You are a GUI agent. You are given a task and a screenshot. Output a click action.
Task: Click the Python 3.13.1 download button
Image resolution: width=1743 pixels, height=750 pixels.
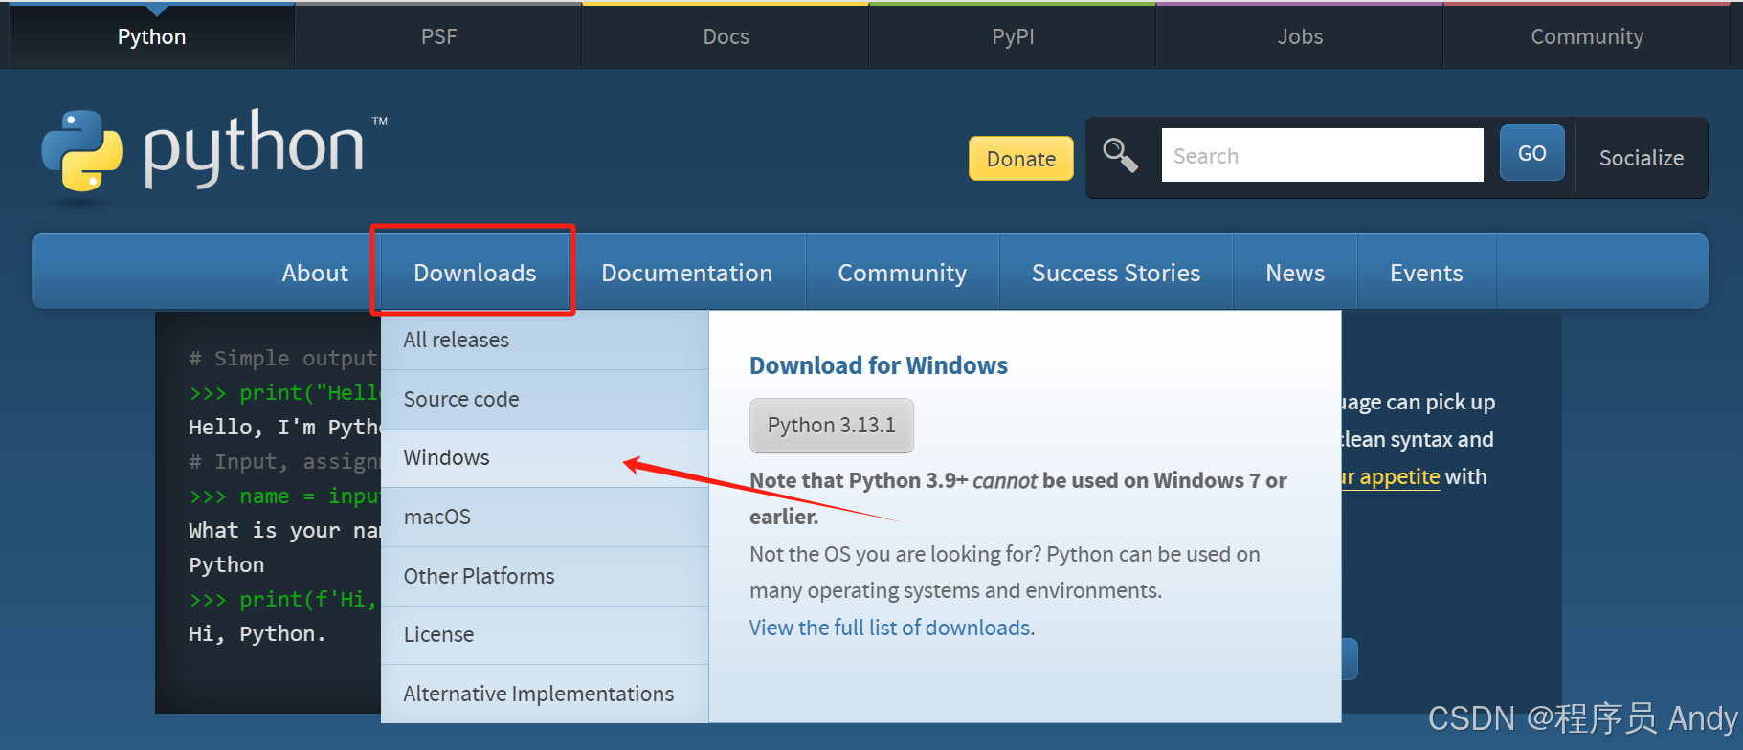pyautogui.click(x=832, y=425)
